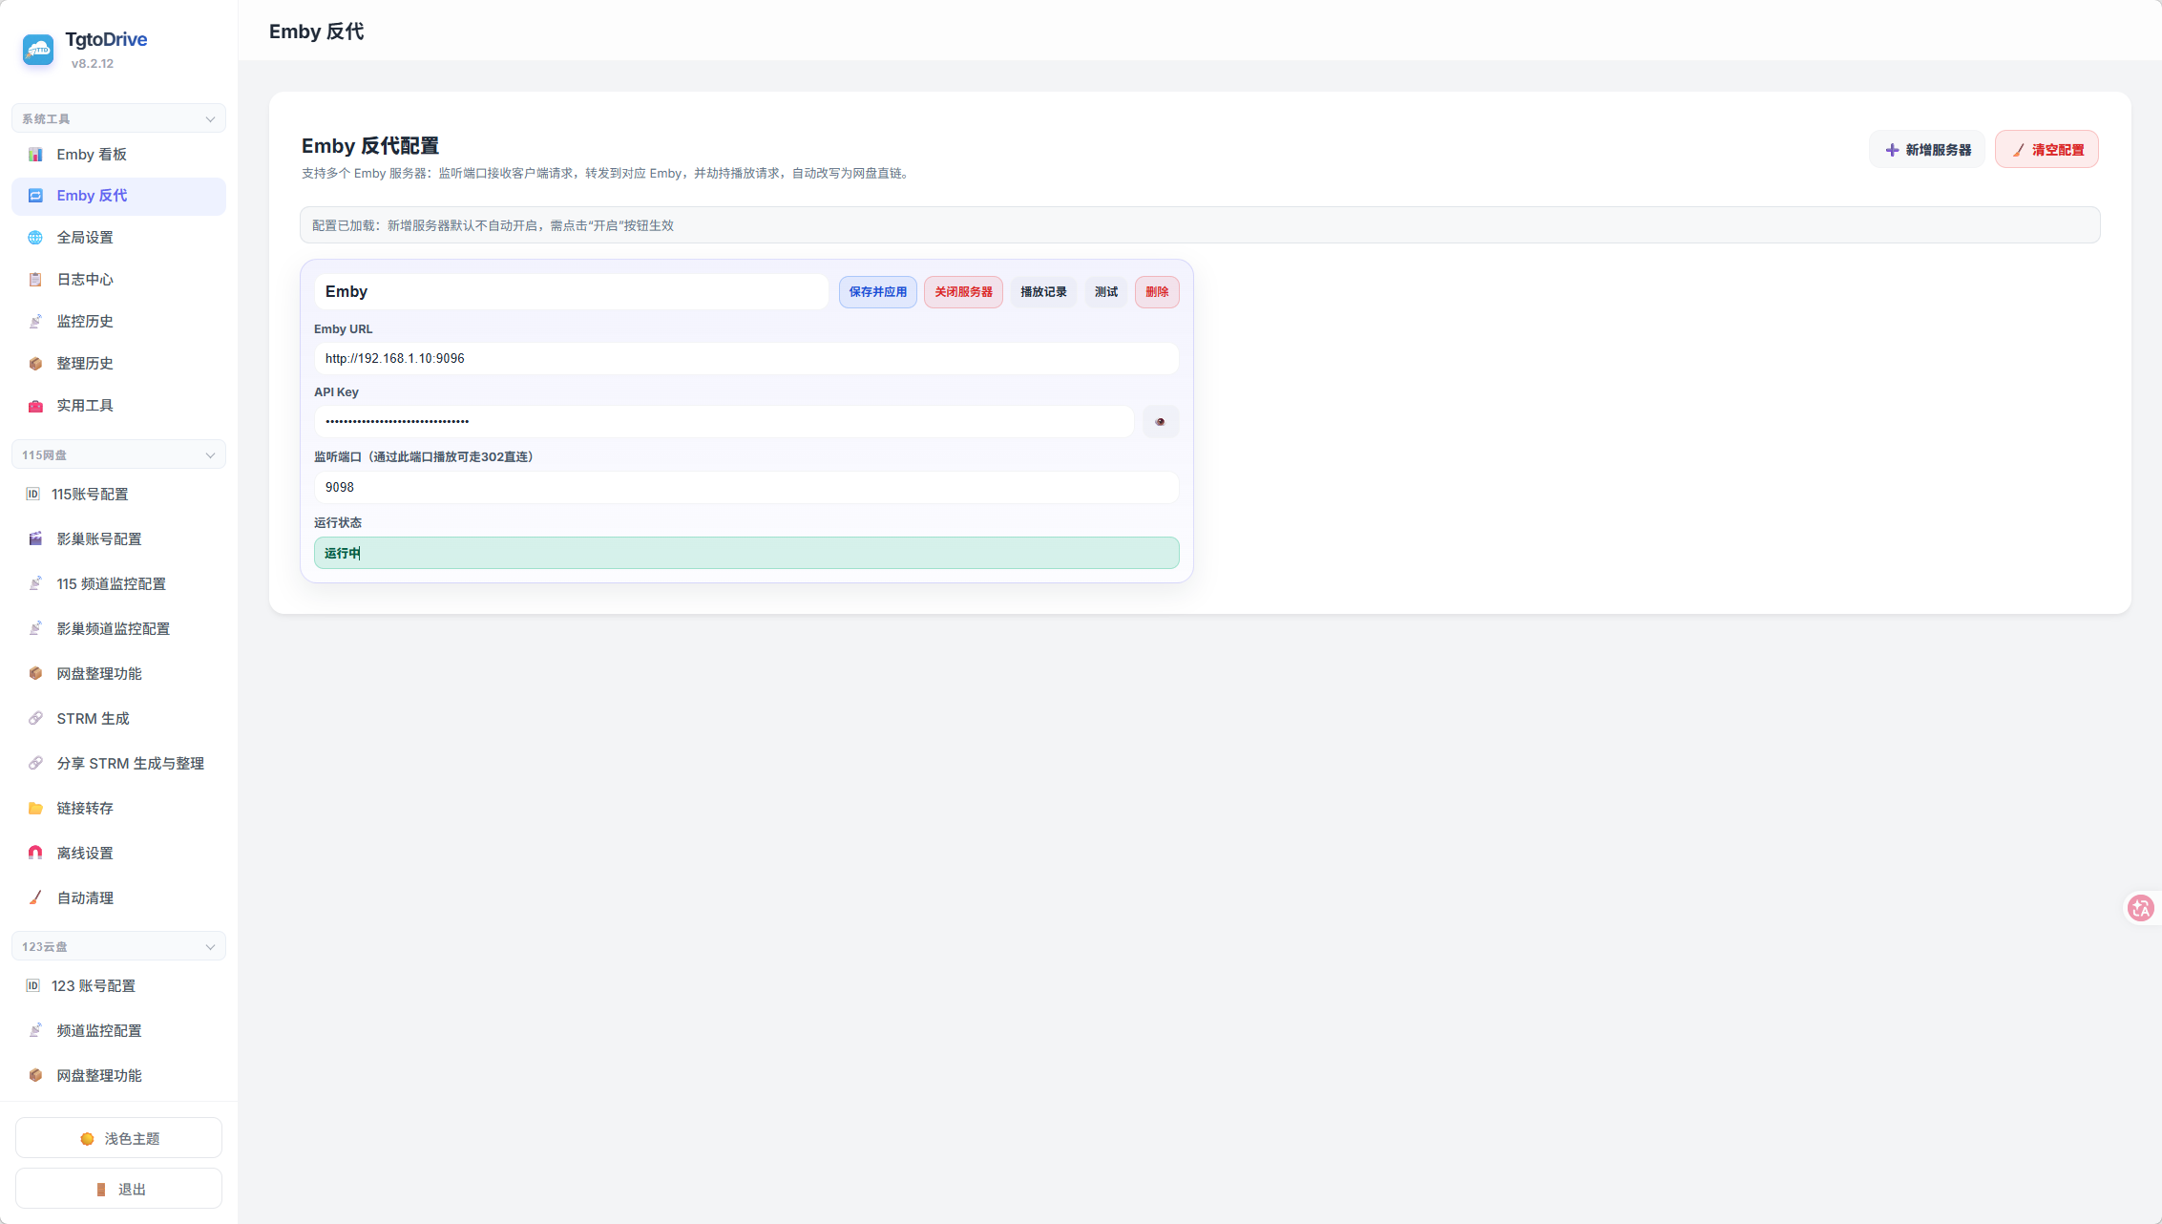This screenshot has height=1224, width=2162.
Task: Click the 全局设置 globe icon
Action: coord(35,238)
